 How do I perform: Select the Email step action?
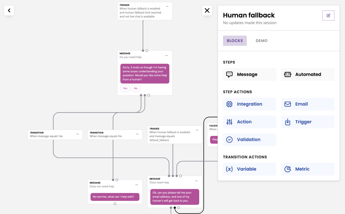(x=308, y=104)
